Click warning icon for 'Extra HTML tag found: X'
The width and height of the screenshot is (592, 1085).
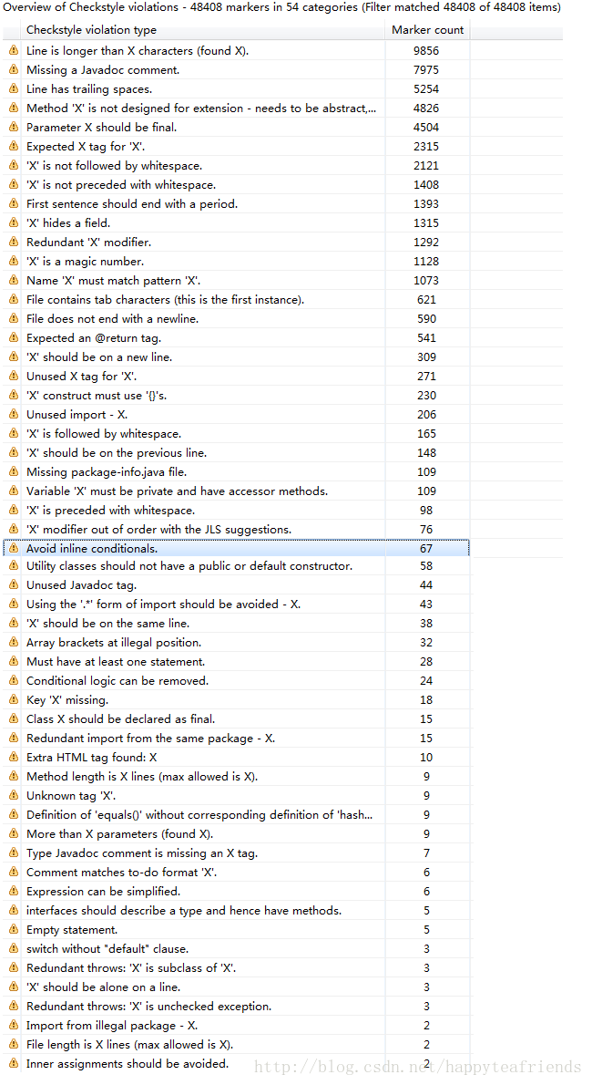14,757
